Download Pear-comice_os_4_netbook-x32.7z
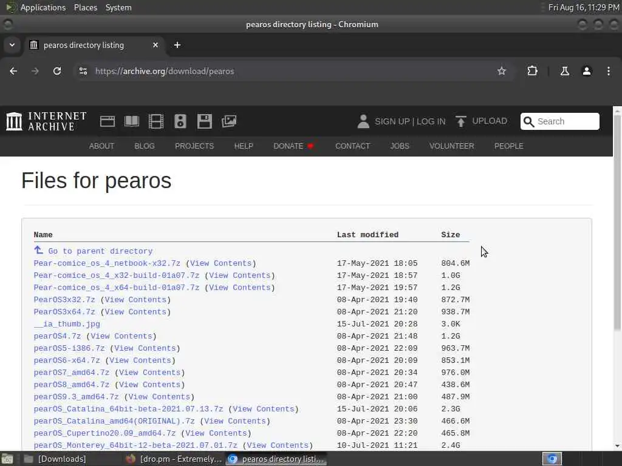622x466 pixels. click(x=107, y=263)
